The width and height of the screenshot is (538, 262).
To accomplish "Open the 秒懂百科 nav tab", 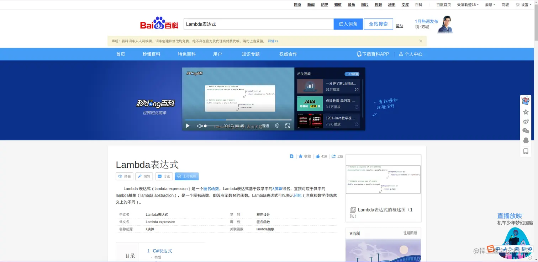I will (x=152, y=54).
